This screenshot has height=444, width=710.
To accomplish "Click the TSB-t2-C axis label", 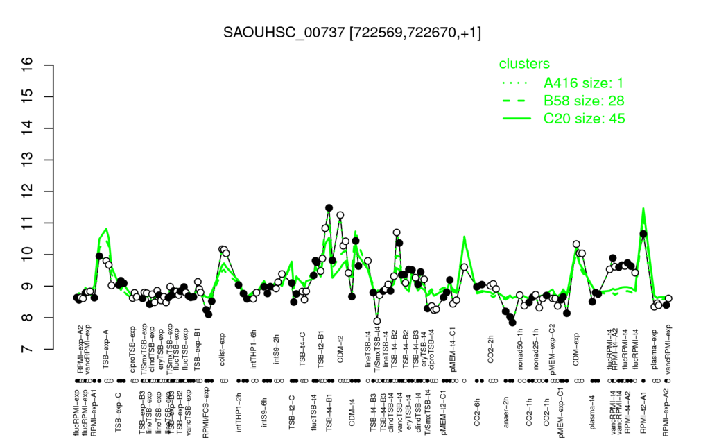I will (293, 411).
